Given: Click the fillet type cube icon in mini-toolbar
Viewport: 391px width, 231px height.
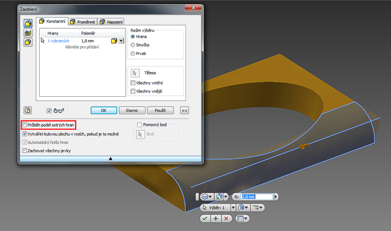Looking at the screenshot, I should coord(204,197).
